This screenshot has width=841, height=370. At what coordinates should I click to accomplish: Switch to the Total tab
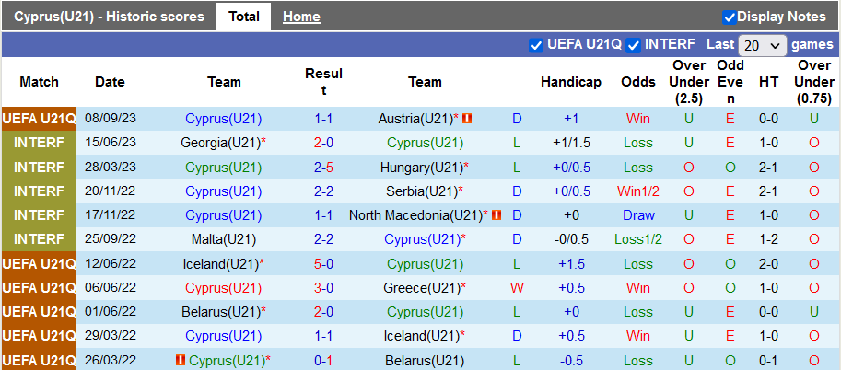click(244, 17)
